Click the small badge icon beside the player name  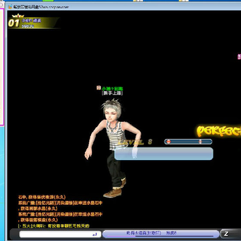click(98, 88)
